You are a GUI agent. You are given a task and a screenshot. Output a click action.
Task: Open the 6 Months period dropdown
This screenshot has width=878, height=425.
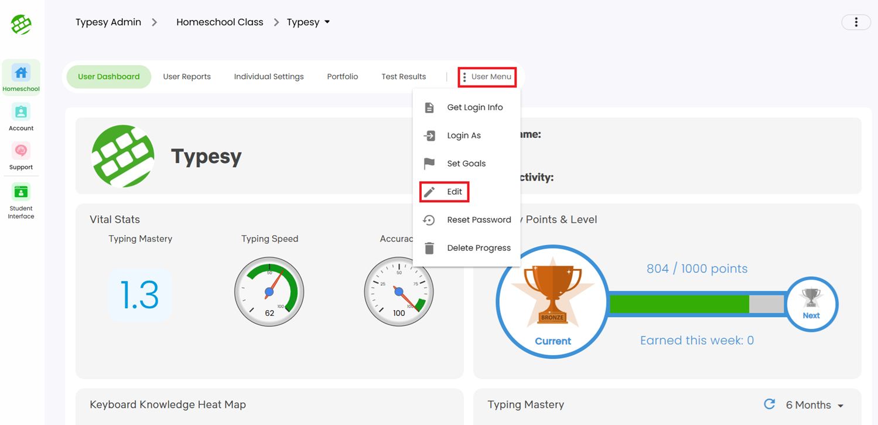coord(815,405)
